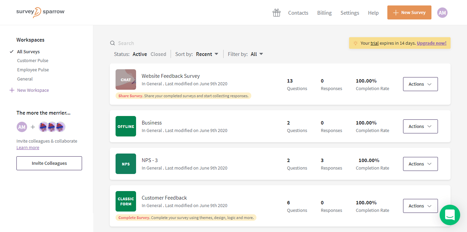Expand the Sort by Recent dropdown
Screen dimensions: 467x232
[x=207, y=54]
